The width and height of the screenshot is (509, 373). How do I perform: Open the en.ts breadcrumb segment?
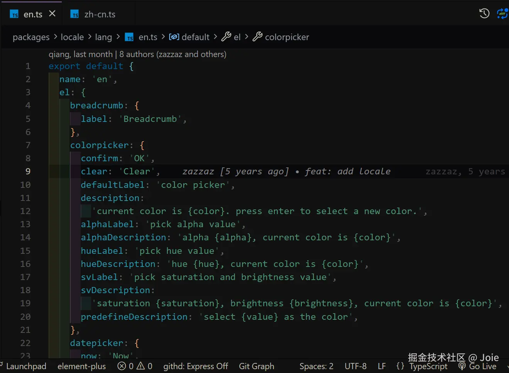click(x=148, y=37)
